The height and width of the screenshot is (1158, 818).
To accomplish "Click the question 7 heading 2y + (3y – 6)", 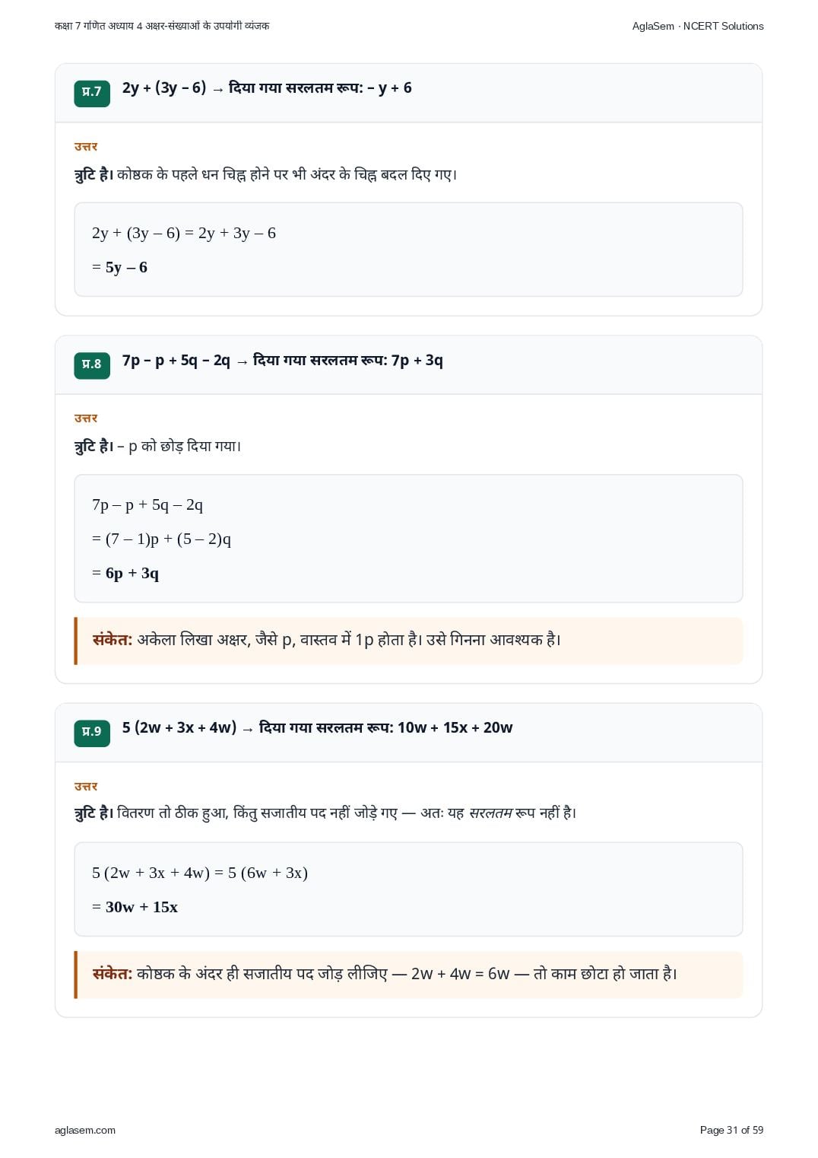I will 267,88.
